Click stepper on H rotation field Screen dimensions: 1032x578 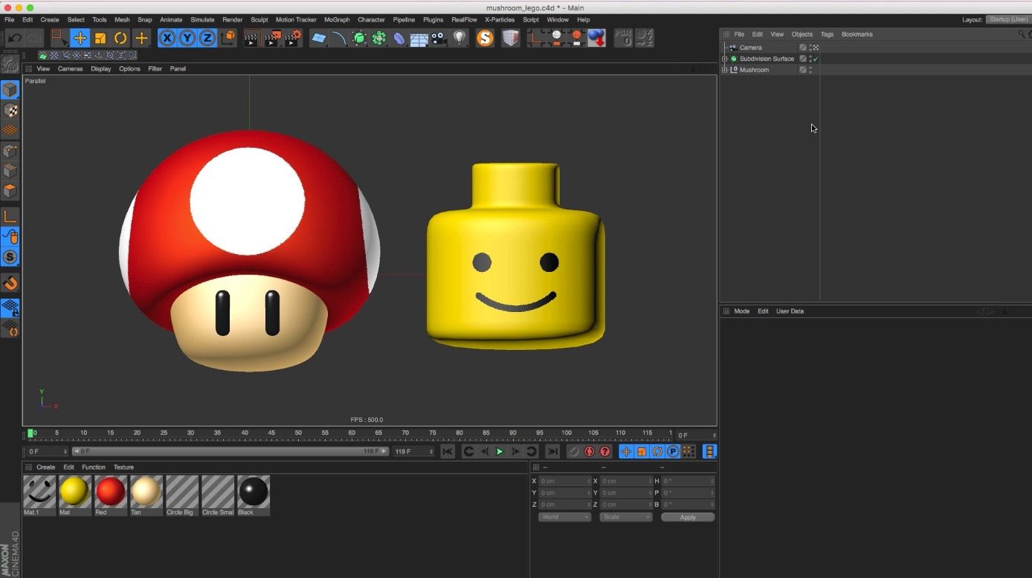pos(712,481)
